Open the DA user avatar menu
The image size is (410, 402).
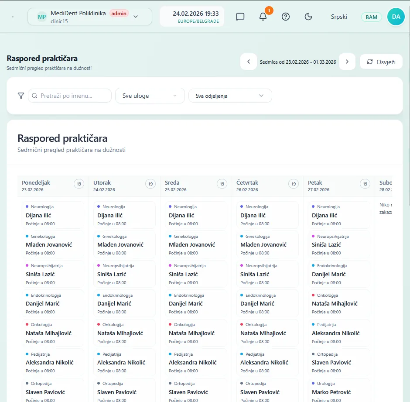396,17
